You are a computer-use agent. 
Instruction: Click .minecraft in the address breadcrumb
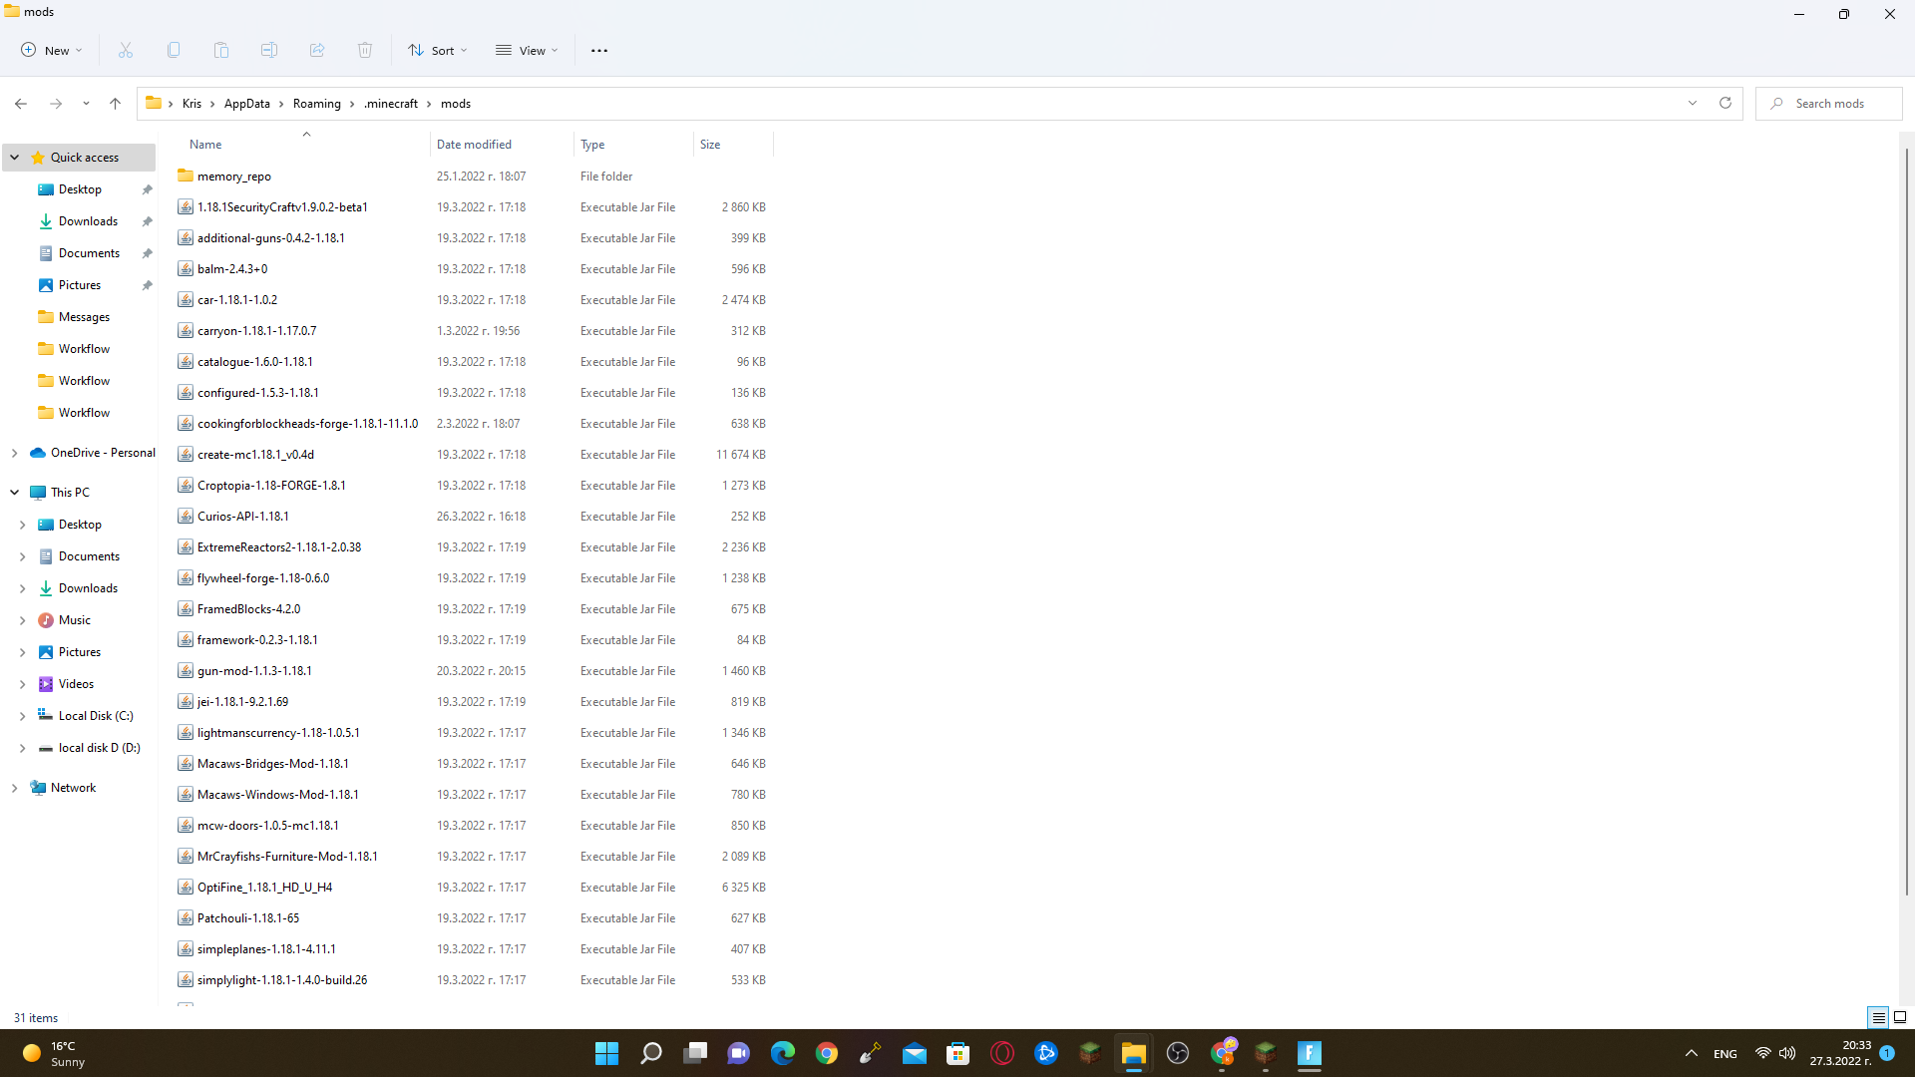coord(391,104)
